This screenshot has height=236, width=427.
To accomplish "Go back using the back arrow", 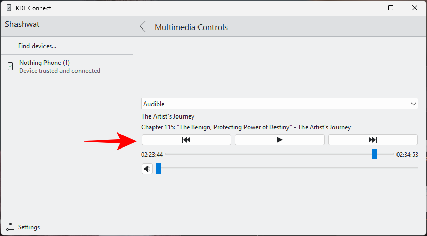I will tap(143, 27).
